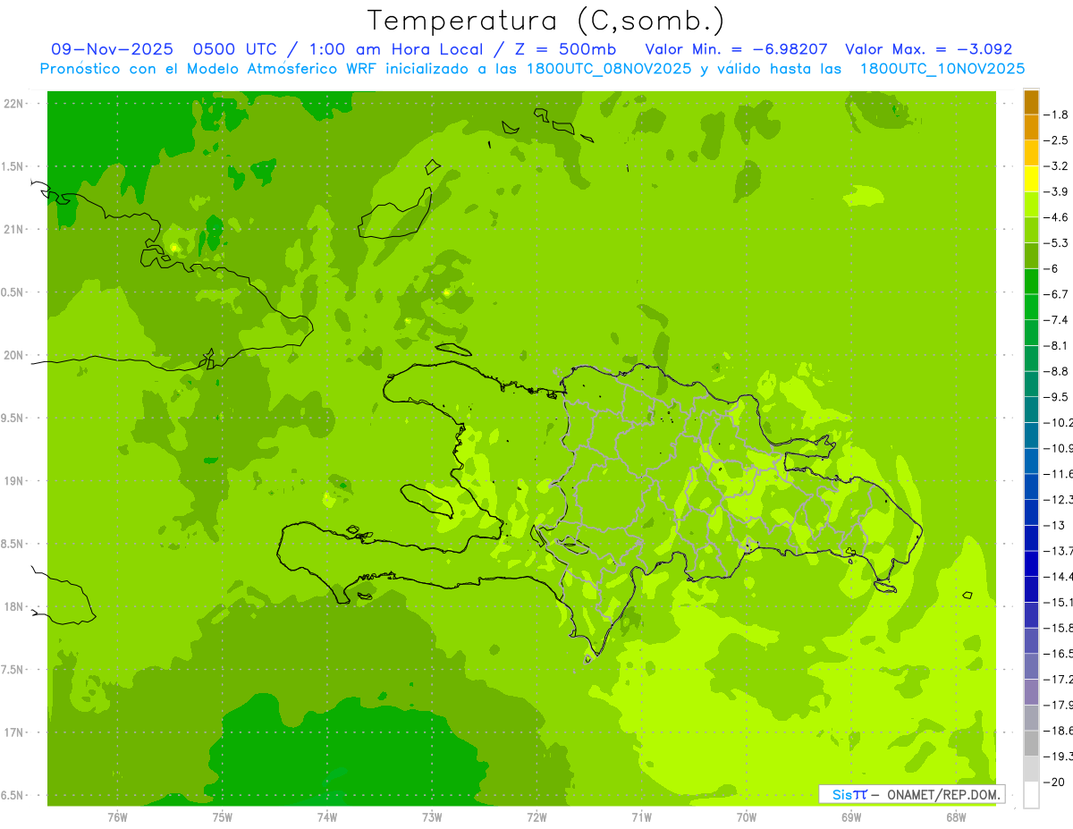Click the '-13' color scale value
The width and height of the screenshot is (1073, 829).
(1053, 525)
